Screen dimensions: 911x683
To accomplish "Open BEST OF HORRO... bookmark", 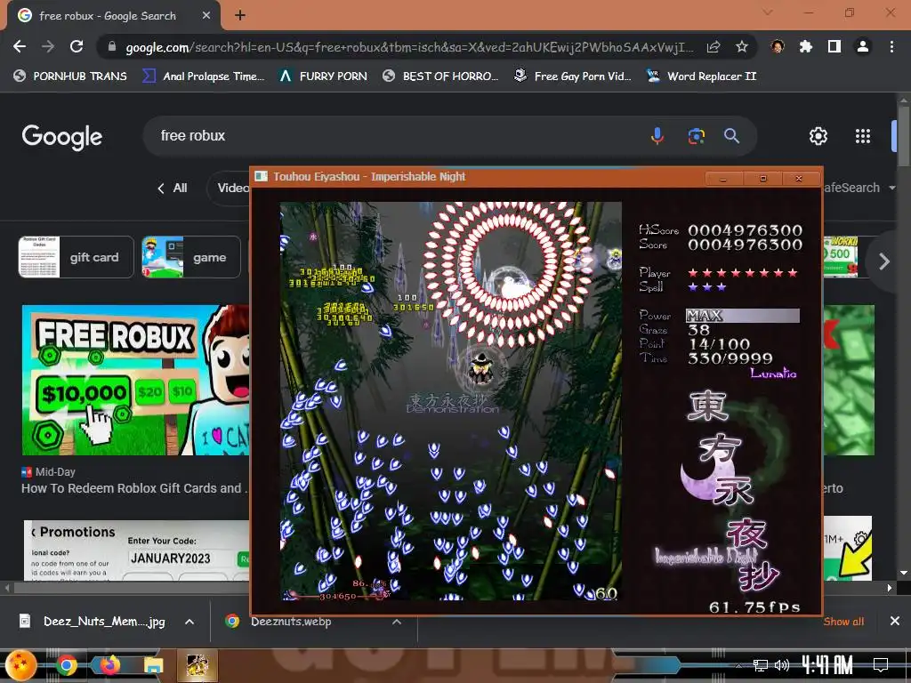I will pyautogui.click(x=440, y=76).
